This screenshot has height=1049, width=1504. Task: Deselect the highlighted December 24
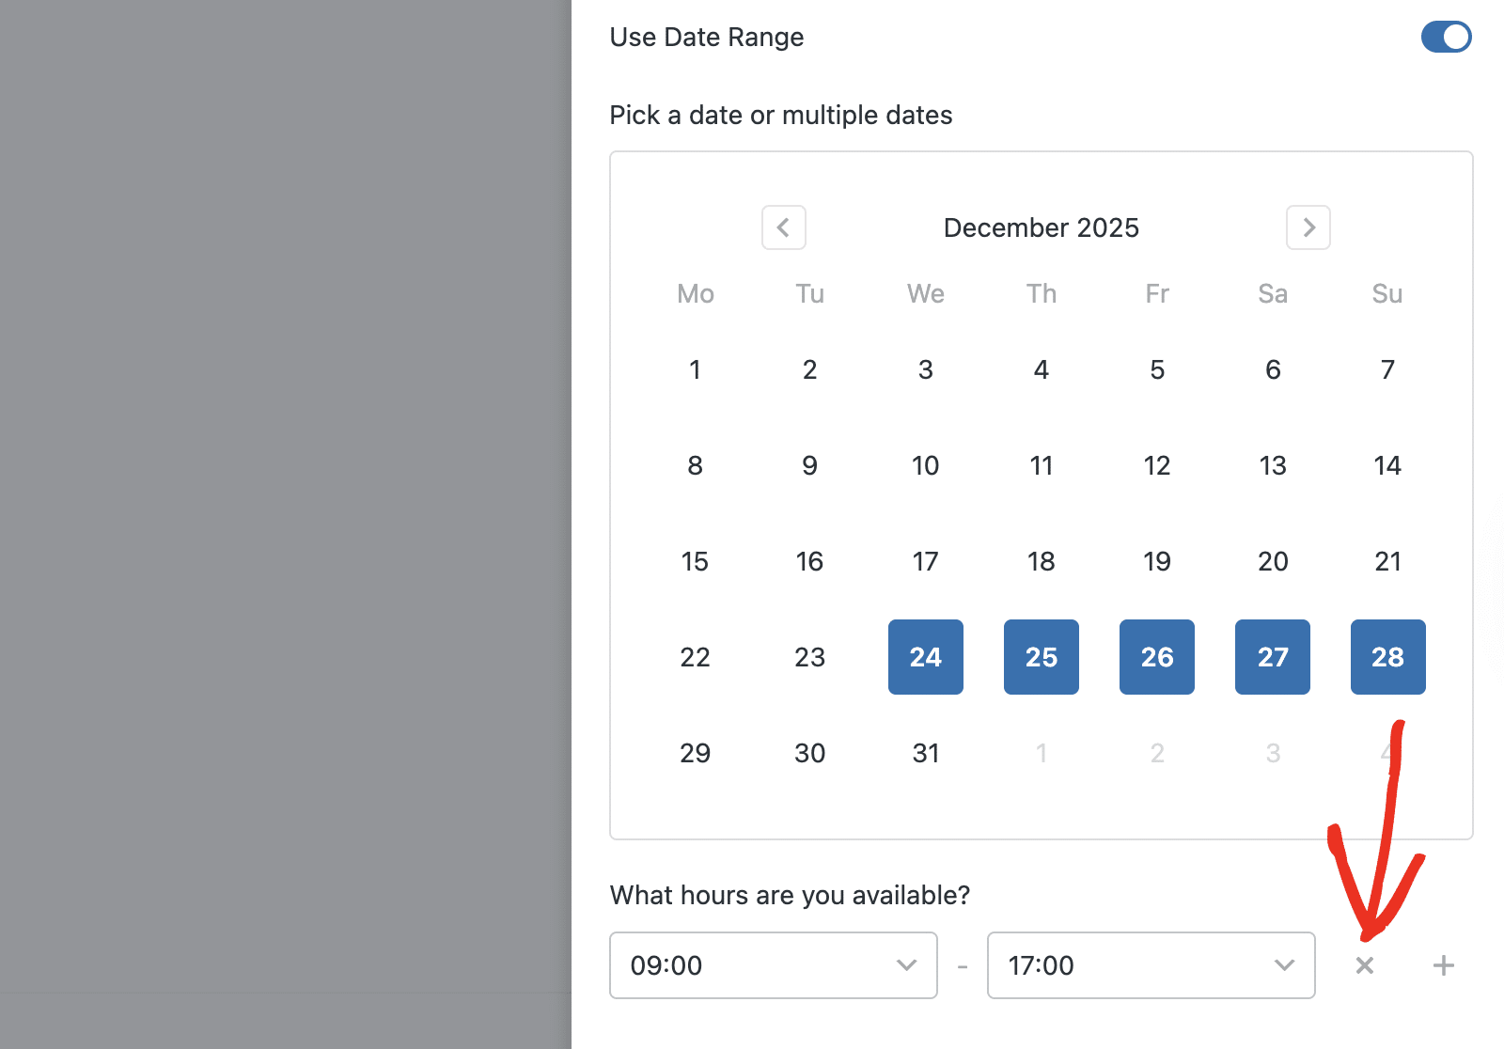925,657
